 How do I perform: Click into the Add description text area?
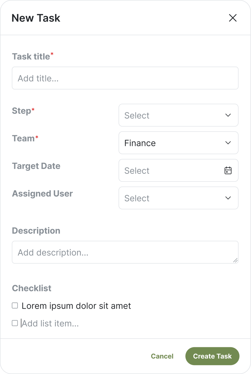125,253
